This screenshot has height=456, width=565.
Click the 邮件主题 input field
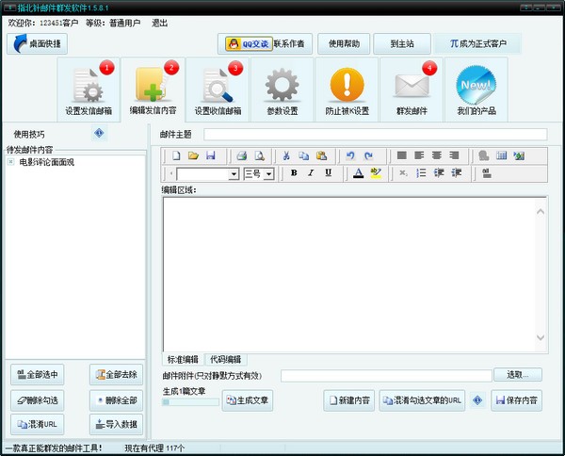(x=375, y=135)
